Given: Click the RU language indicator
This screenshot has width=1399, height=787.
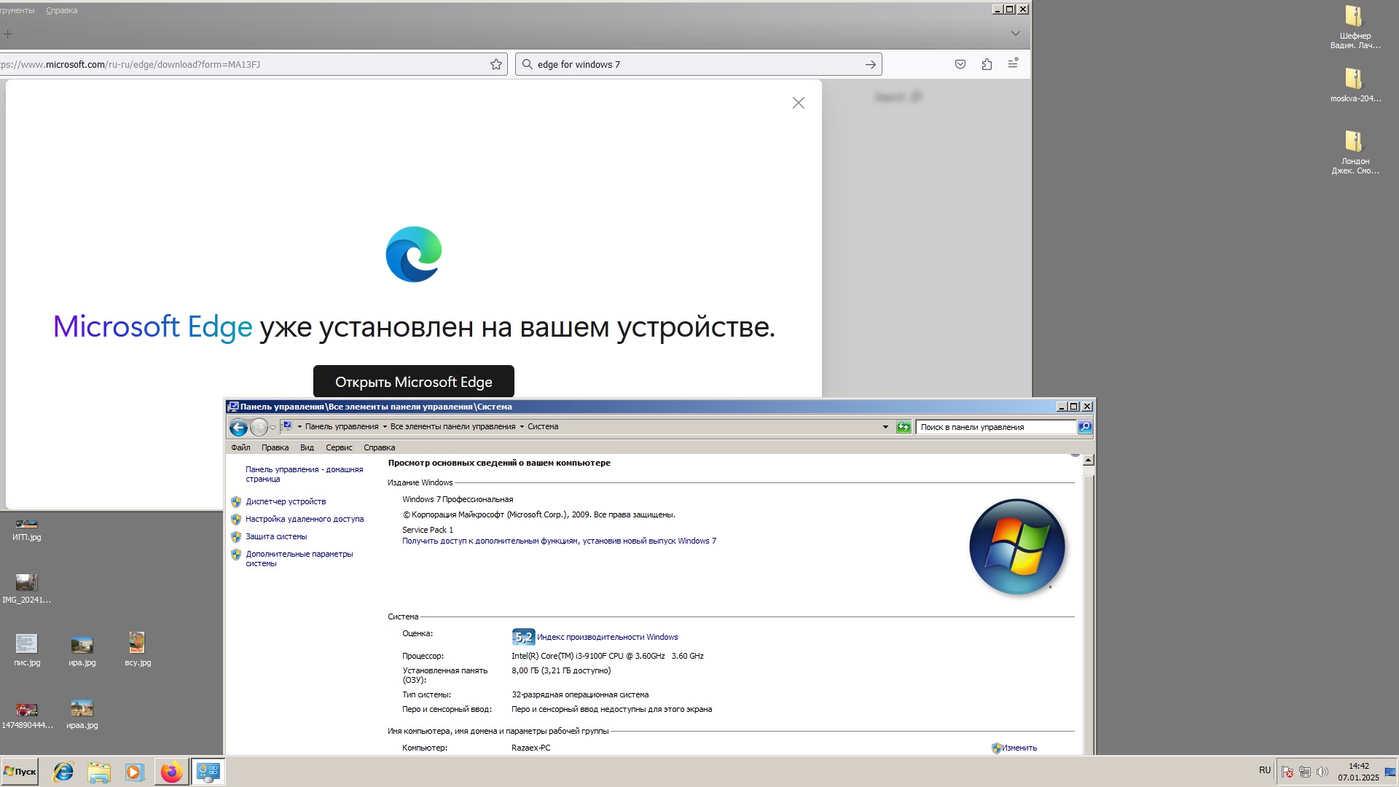Looking at the screenshot, I should tap(1265, 770).
